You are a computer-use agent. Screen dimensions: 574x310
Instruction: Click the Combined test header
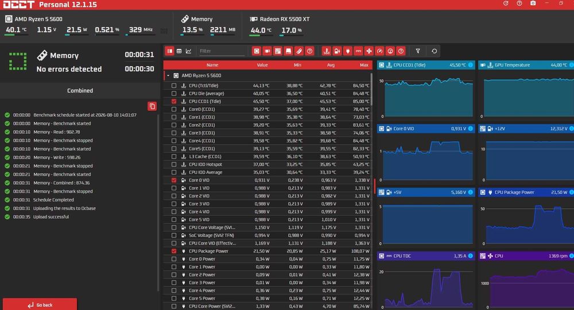(80, 90)
